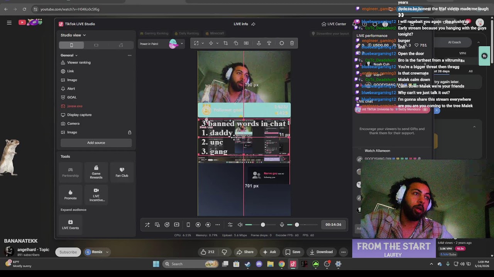Adjust the microphone volume slider
The image size is (494, 277).
tap(297, 225)
